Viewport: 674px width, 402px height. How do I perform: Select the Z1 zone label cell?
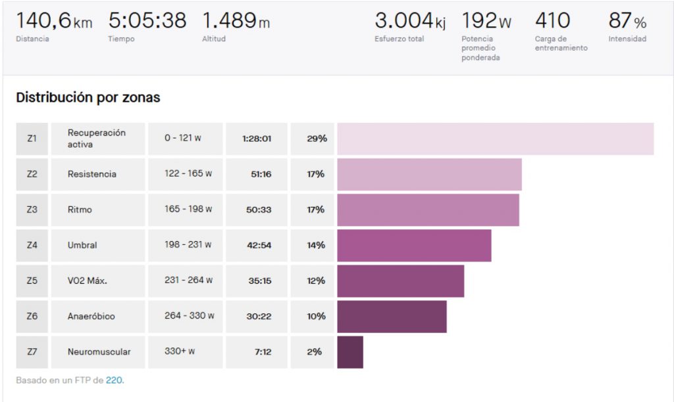pos(32,139)
